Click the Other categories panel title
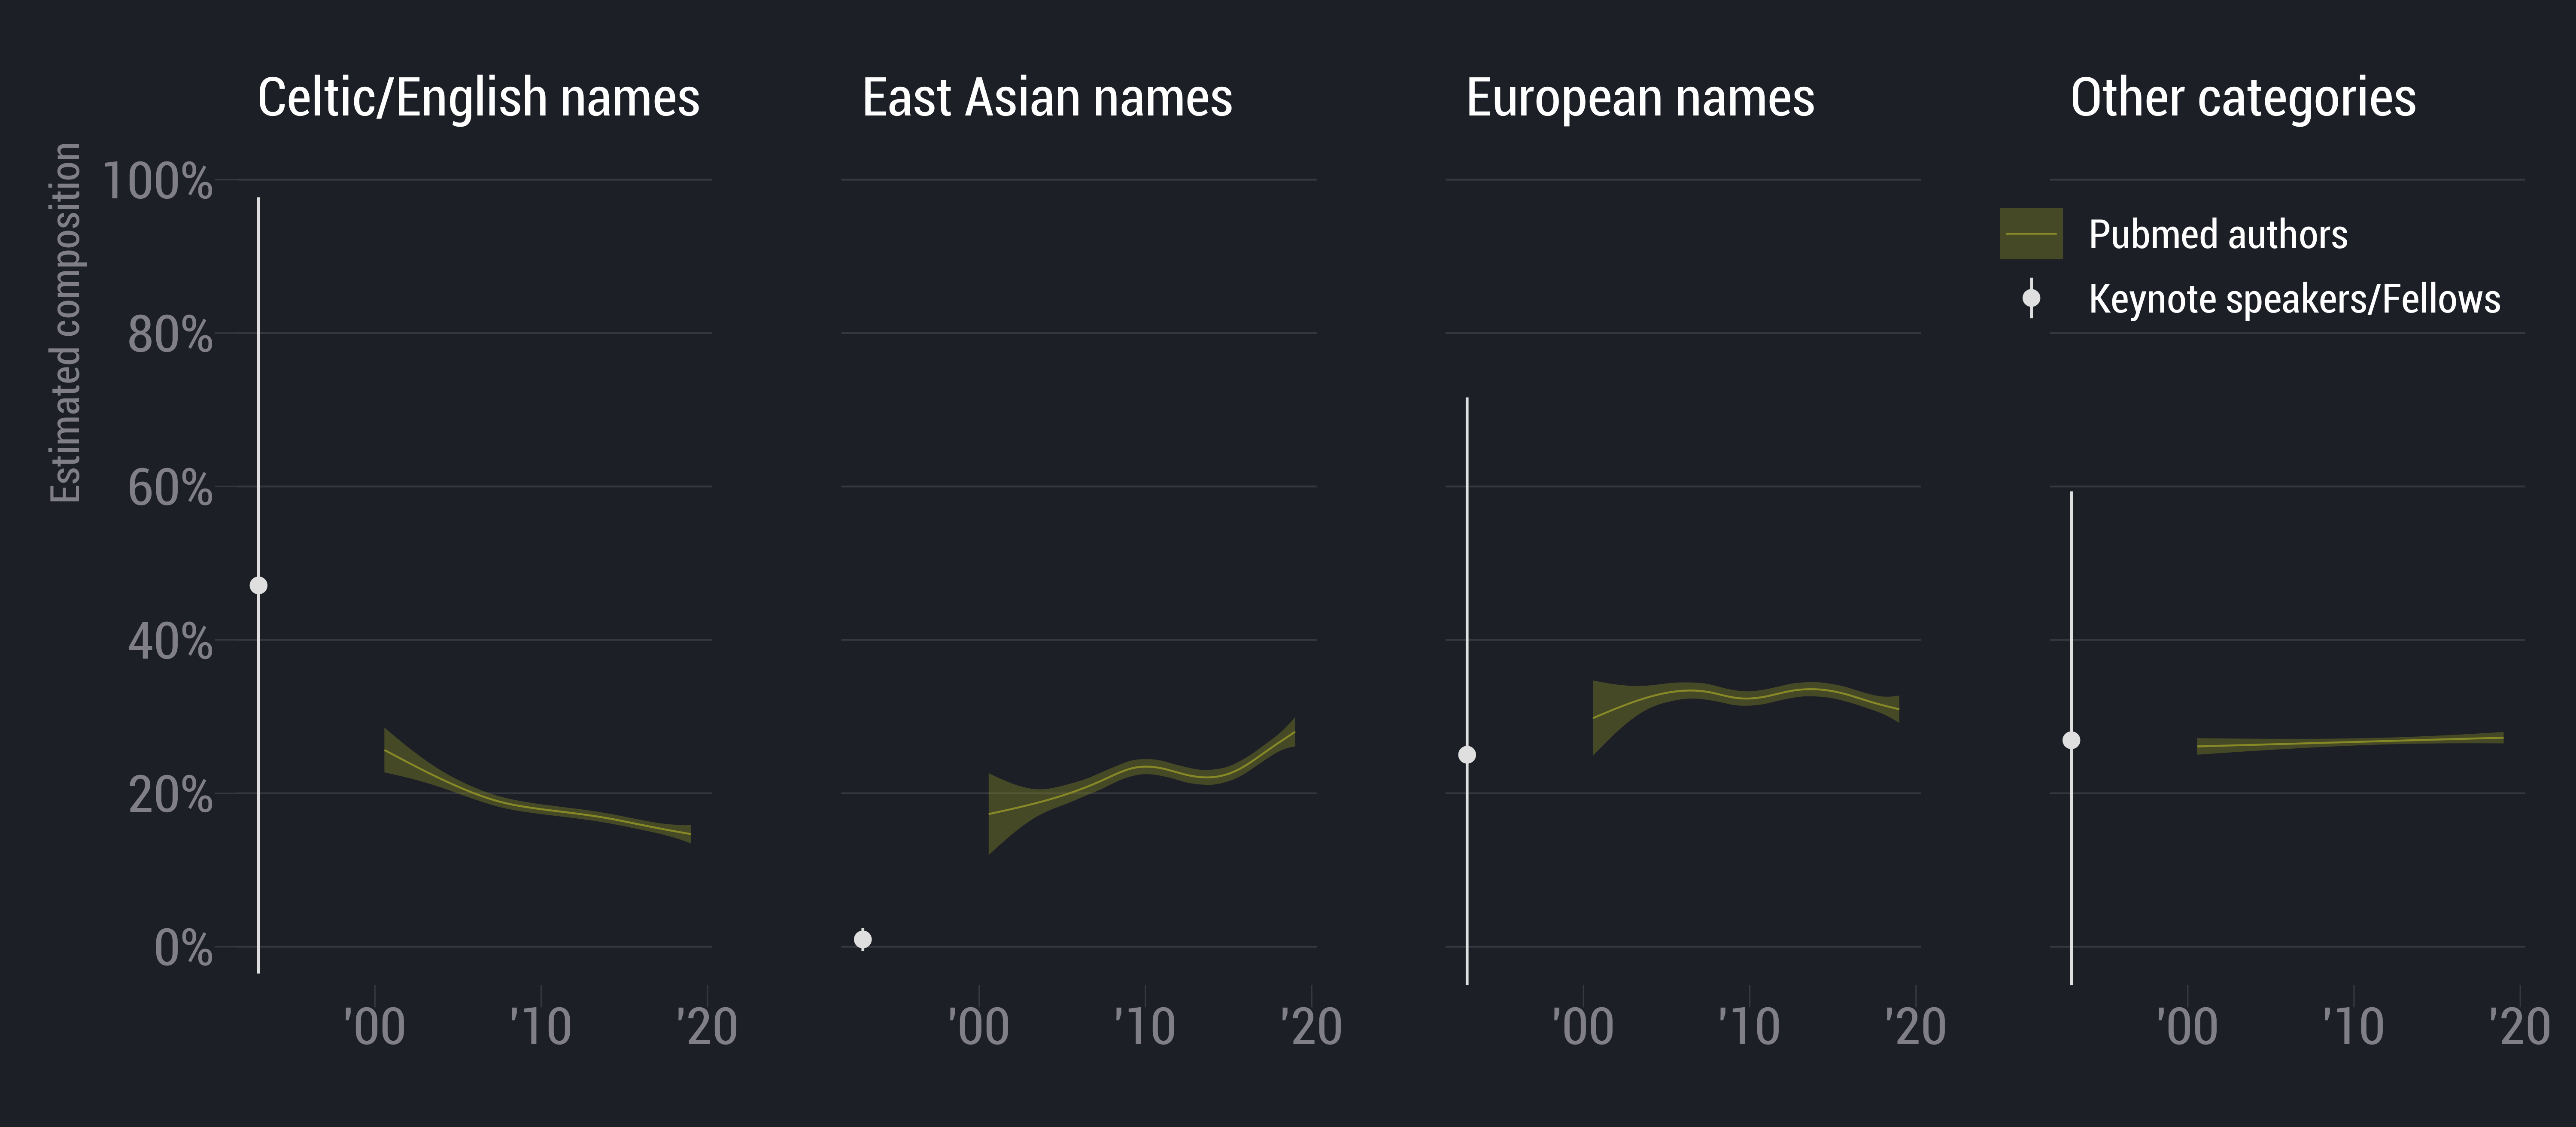 [x=2243, y=98]
